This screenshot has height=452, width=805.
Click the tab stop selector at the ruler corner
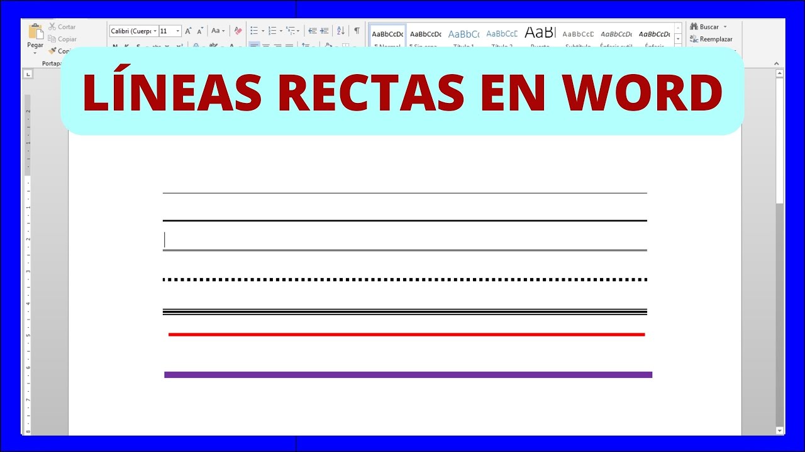(x=28, y=74)
